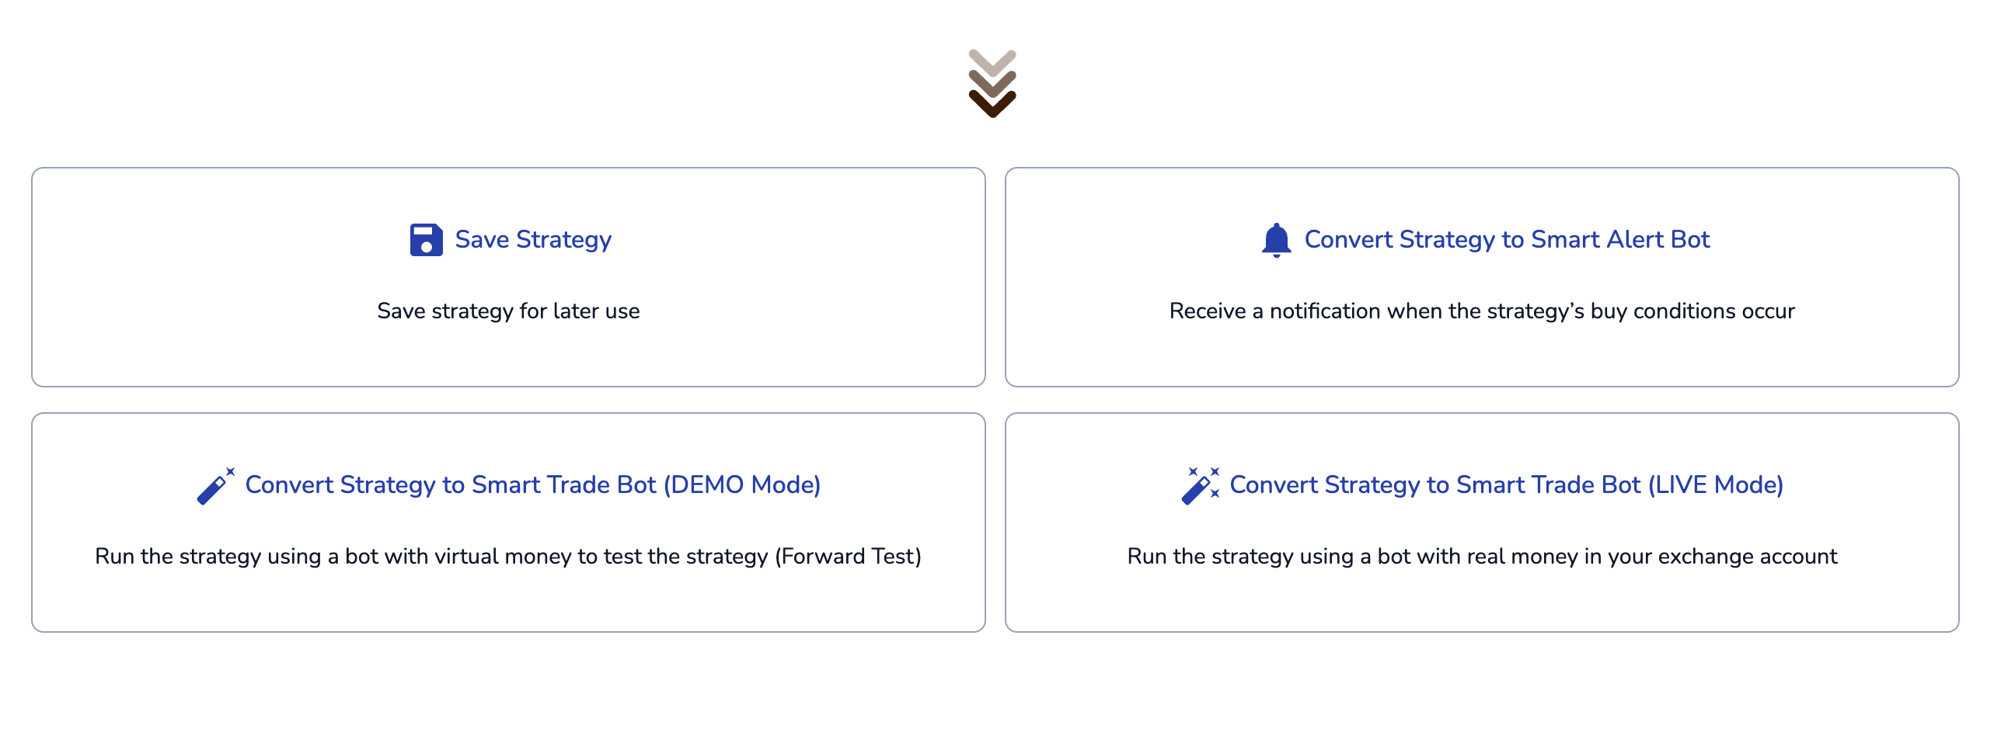Click the 'Save strategy for later use' description
This screenshot has height=736, width=1994.
coord(508,311)
